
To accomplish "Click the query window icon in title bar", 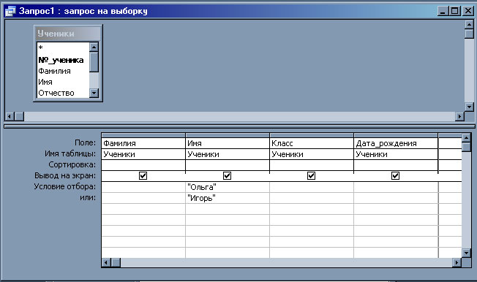I will pos(10,11).
